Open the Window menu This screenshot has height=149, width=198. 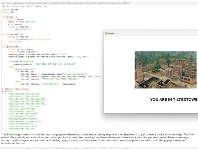tap(38, 6)
